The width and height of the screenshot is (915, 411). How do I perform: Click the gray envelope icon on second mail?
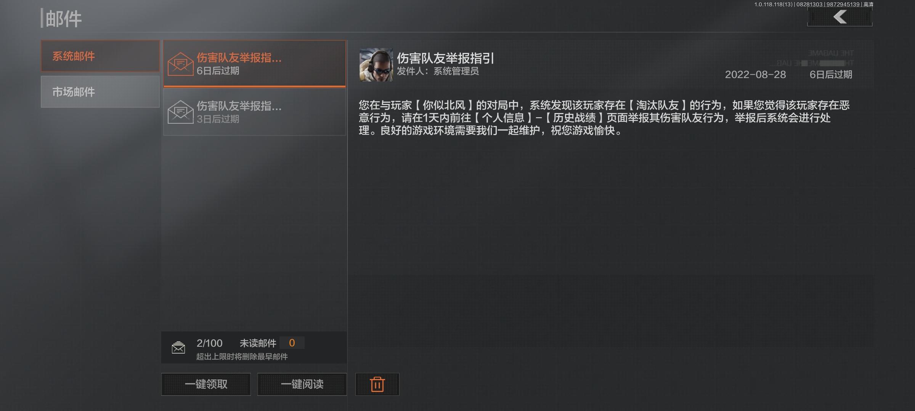(x=180, y=112)
